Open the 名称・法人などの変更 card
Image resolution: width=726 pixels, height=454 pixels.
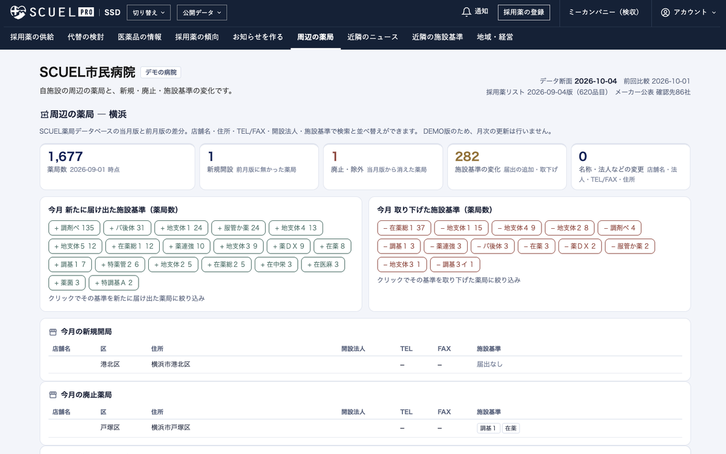pos(630,167)
